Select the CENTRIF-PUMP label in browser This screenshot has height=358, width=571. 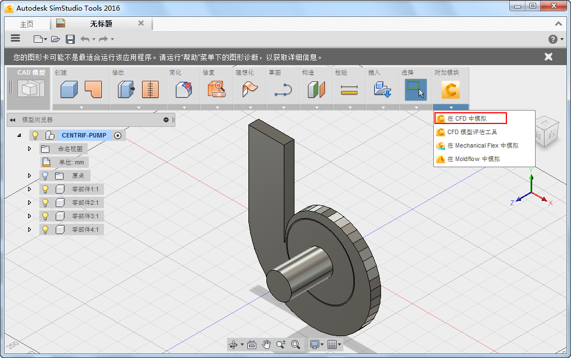tap(84, 135)
